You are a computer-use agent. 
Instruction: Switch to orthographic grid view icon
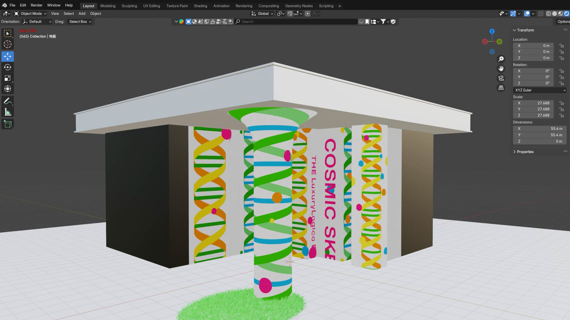point(501,88)
